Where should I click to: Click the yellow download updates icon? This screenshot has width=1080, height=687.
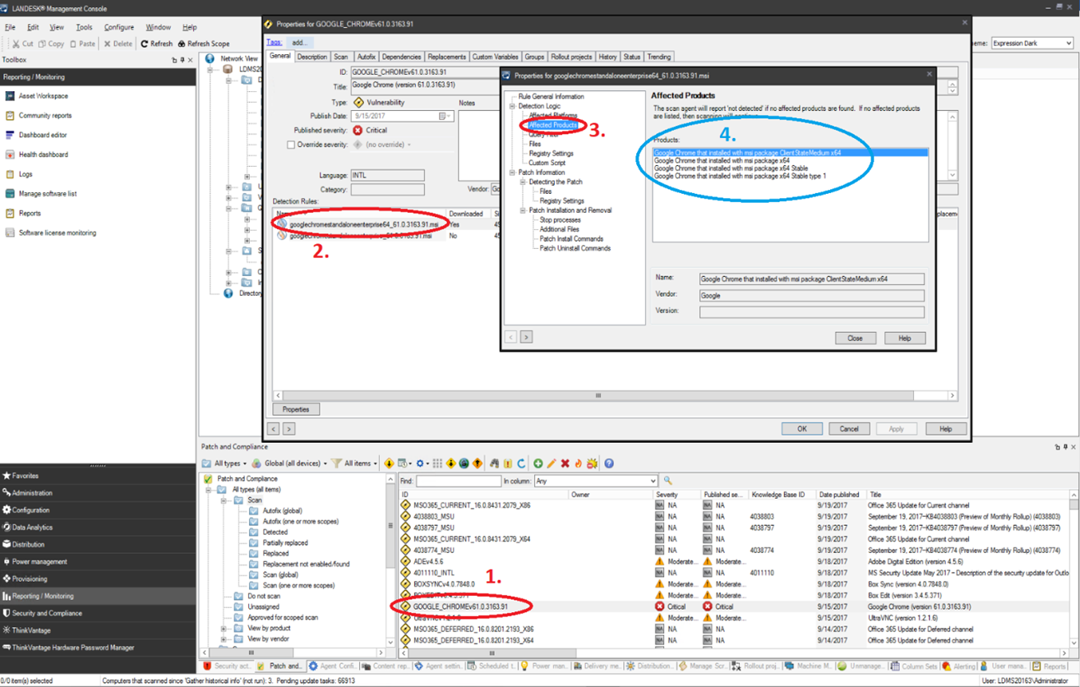coord(389,463)
